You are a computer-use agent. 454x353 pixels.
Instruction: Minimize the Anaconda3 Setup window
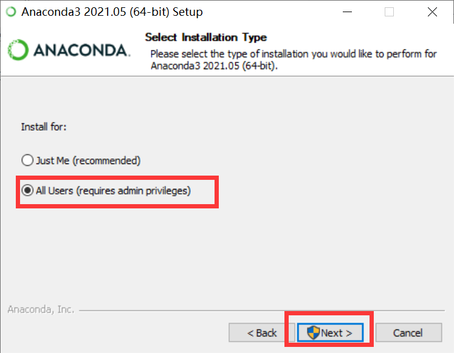pos(347,12)
